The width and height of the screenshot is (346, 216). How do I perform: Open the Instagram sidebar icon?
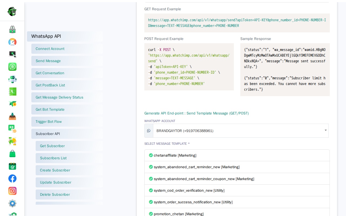(12, 191)
